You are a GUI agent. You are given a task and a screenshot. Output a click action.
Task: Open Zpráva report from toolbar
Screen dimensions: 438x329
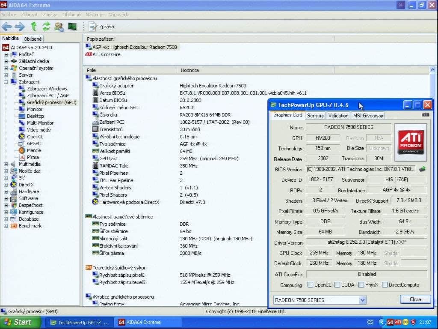[101, 27]
